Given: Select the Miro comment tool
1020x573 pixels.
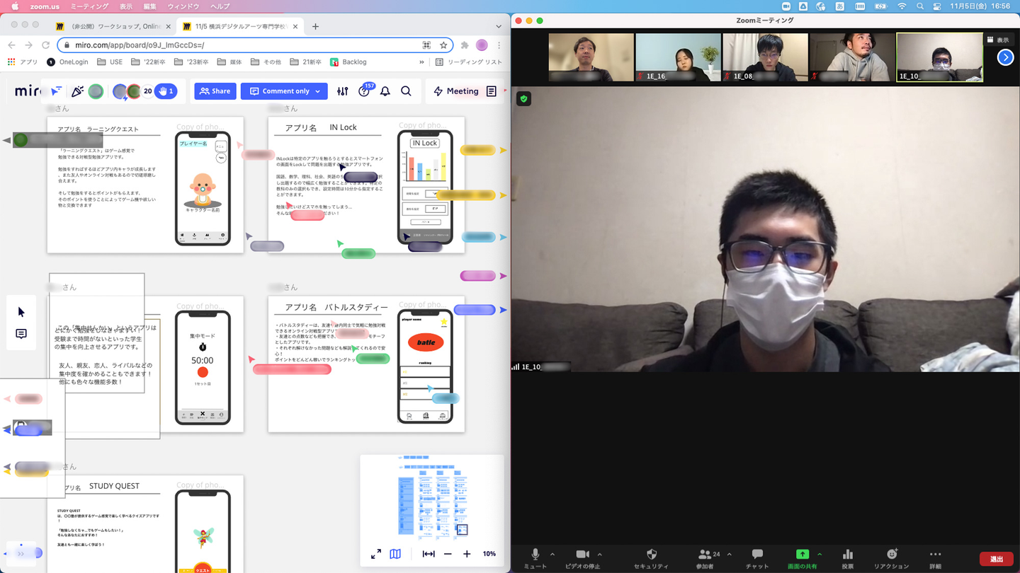Looking at the screenshot, I should click(21, 334).
